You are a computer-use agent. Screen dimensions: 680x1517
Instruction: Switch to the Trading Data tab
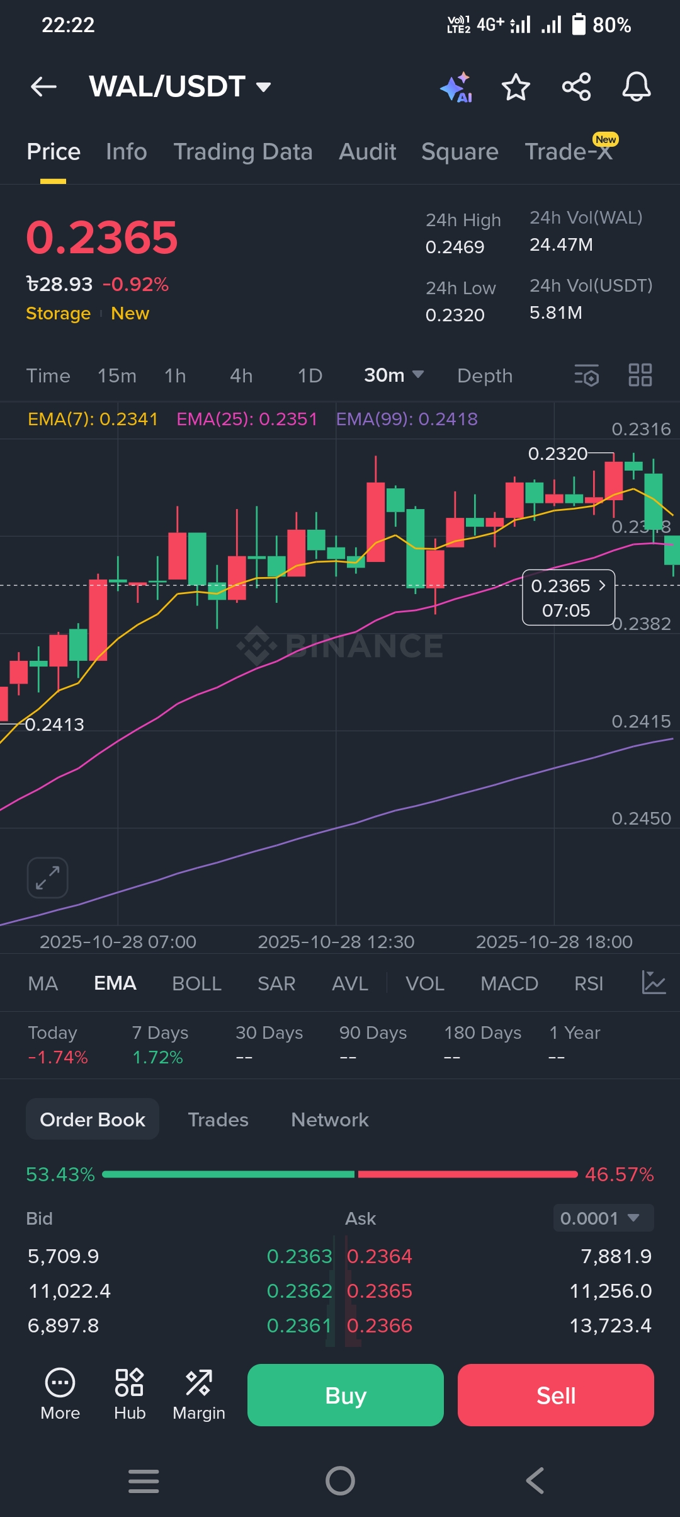(243, 152)
